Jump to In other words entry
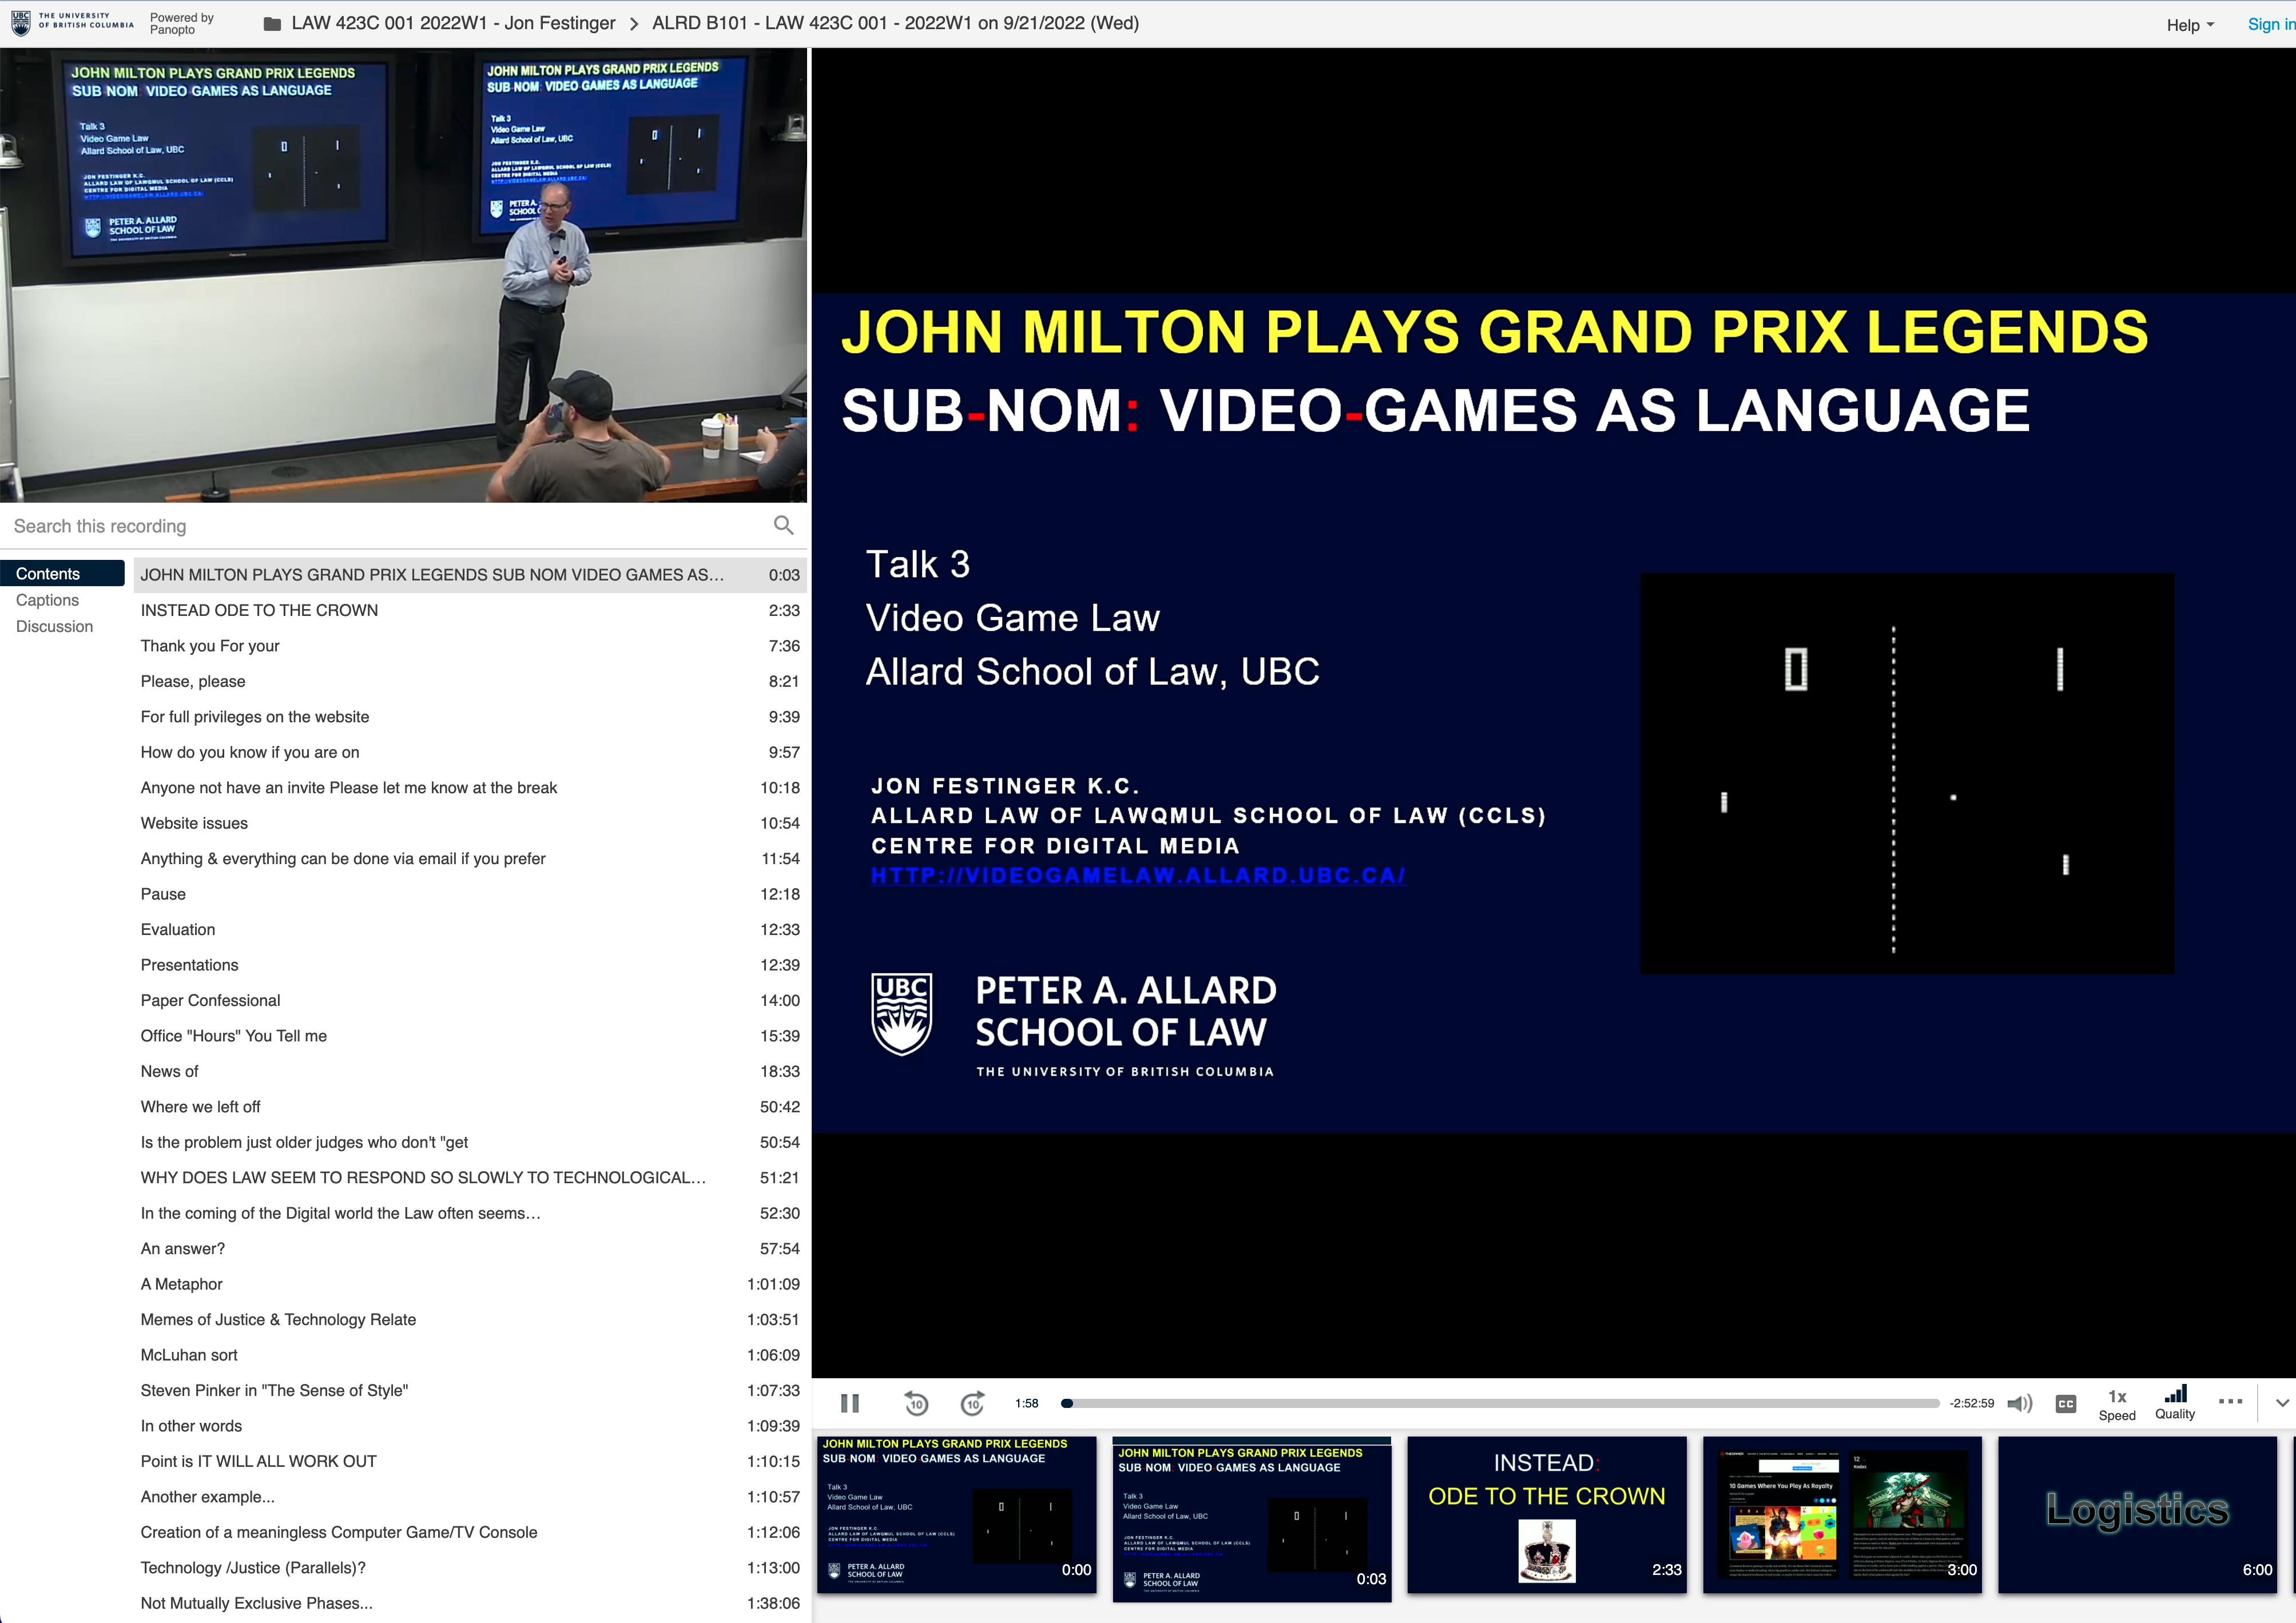 coord(470,1426)
